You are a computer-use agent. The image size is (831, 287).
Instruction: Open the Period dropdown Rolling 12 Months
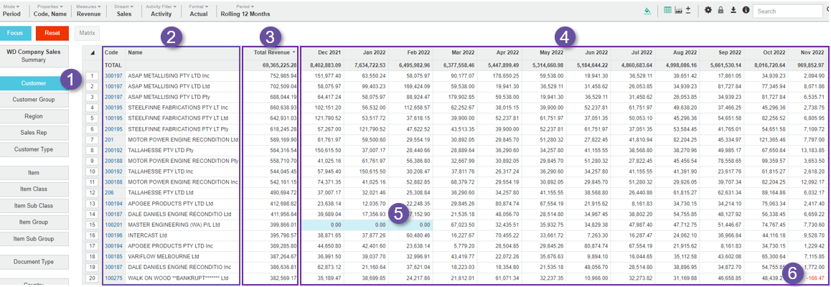pos(245,9)
